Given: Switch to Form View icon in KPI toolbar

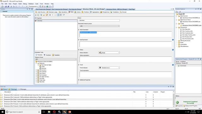Looking at the screenshot, I should coord(58,15).
